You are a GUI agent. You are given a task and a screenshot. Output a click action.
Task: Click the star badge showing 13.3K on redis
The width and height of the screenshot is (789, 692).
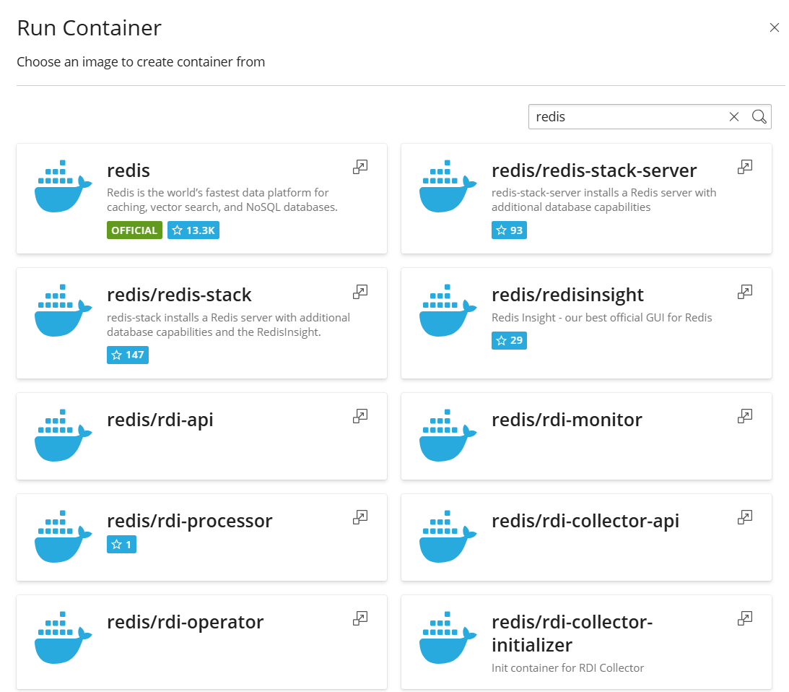click(193, 230)
